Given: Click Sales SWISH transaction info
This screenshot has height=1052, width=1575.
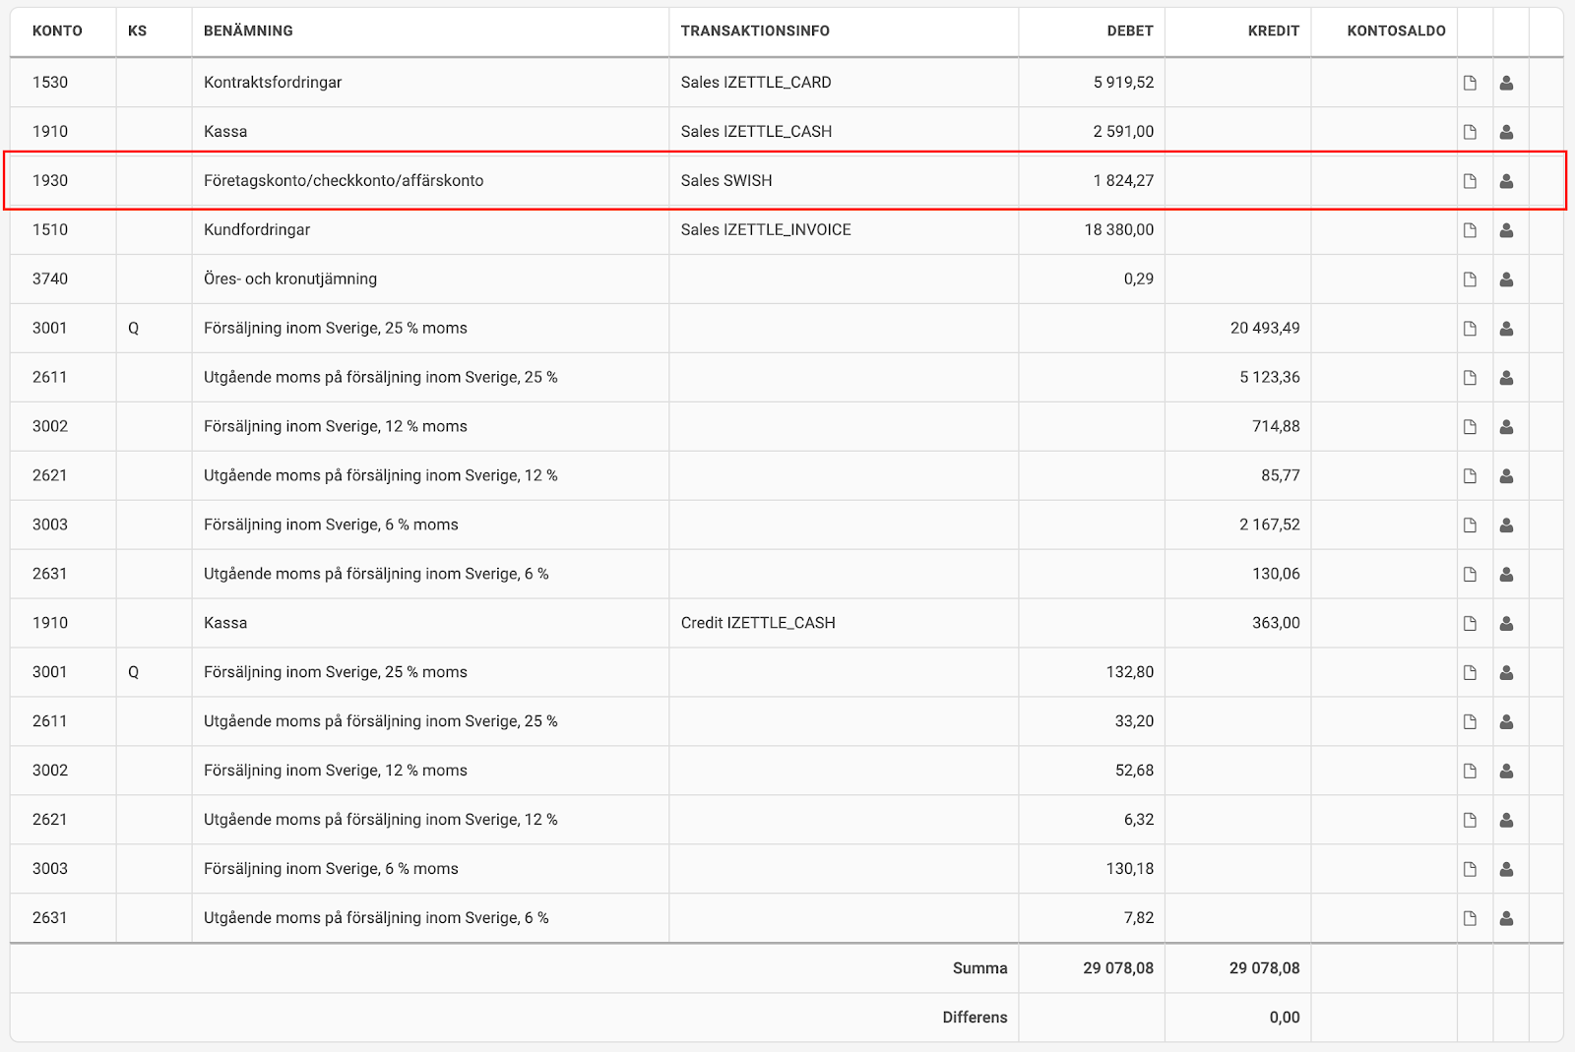Looking at the screenshot, I should pos(726,180).
